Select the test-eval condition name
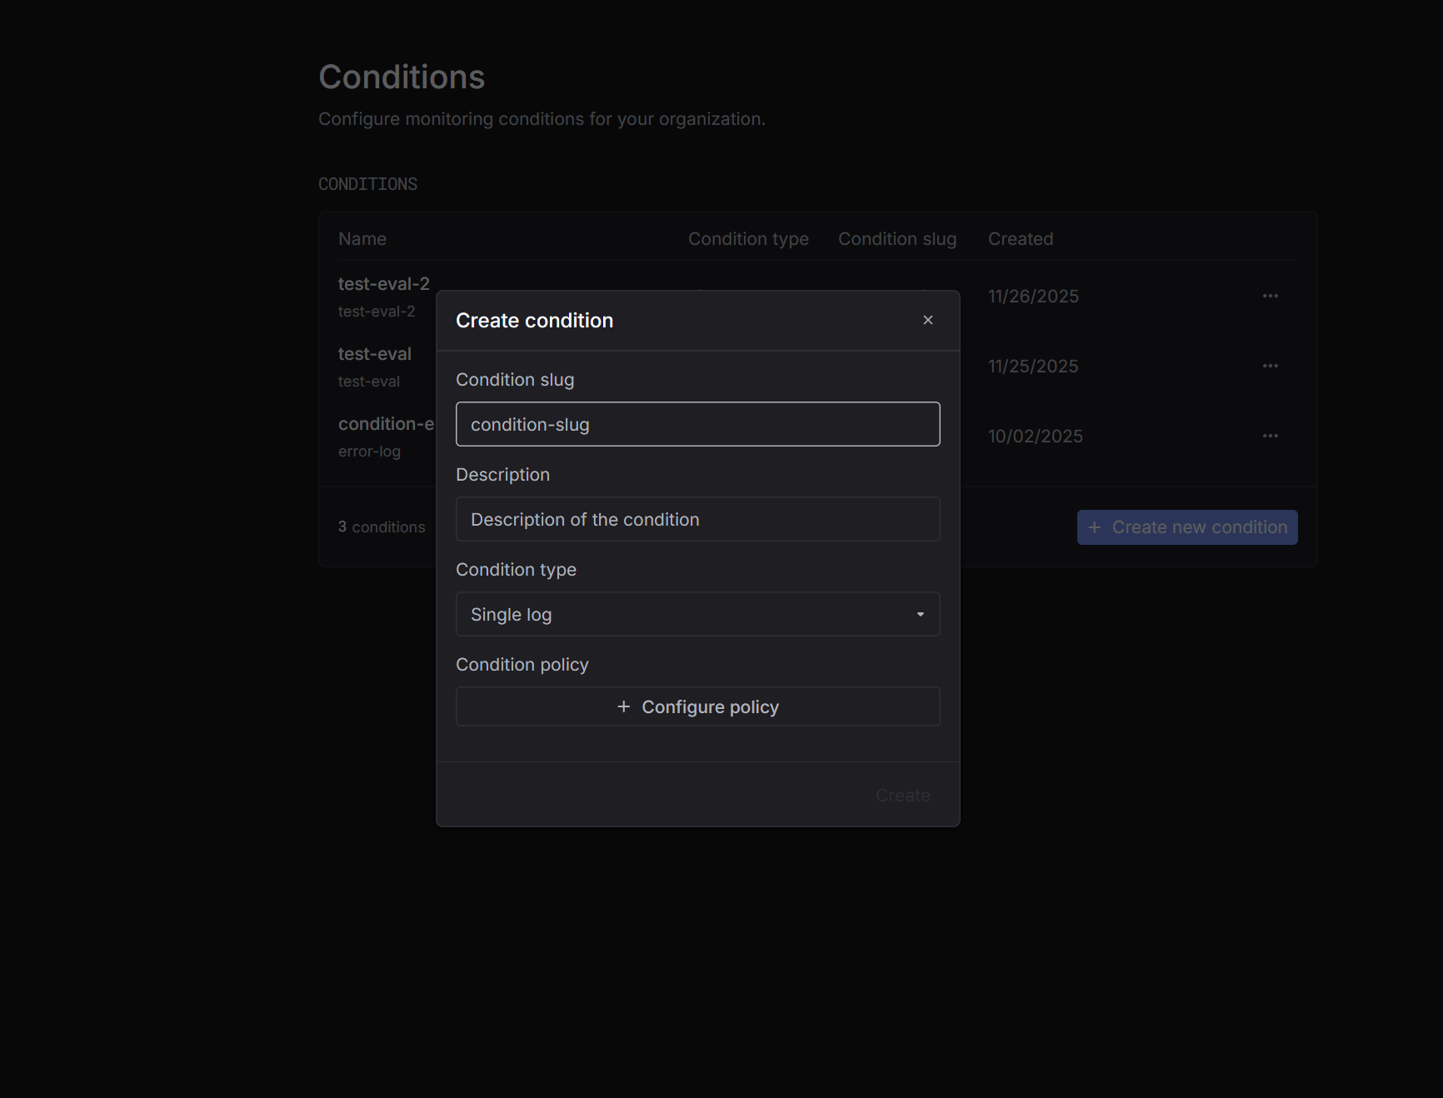The width and height of the screenshot is (1443, 1098). (374, 354)
